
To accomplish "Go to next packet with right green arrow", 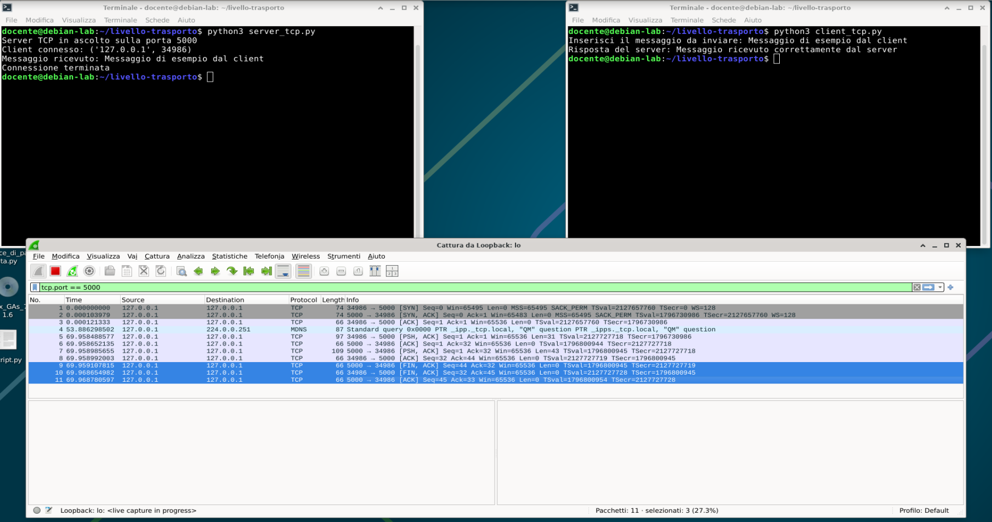I will [x=216, y=271].
